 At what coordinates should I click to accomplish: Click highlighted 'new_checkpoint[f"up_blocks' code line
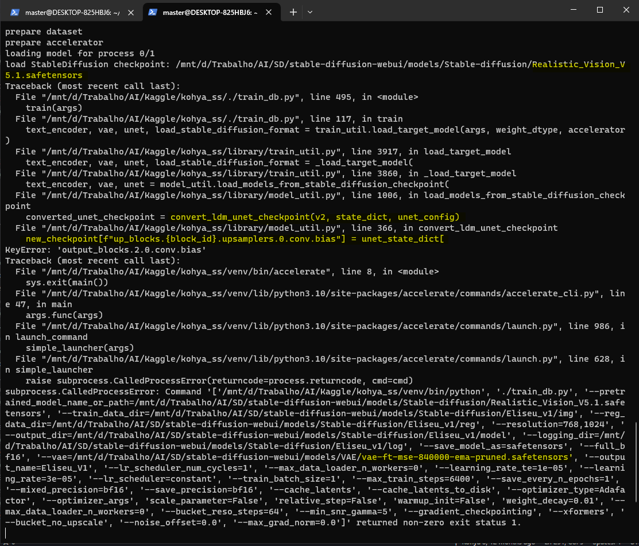point(235,239)
